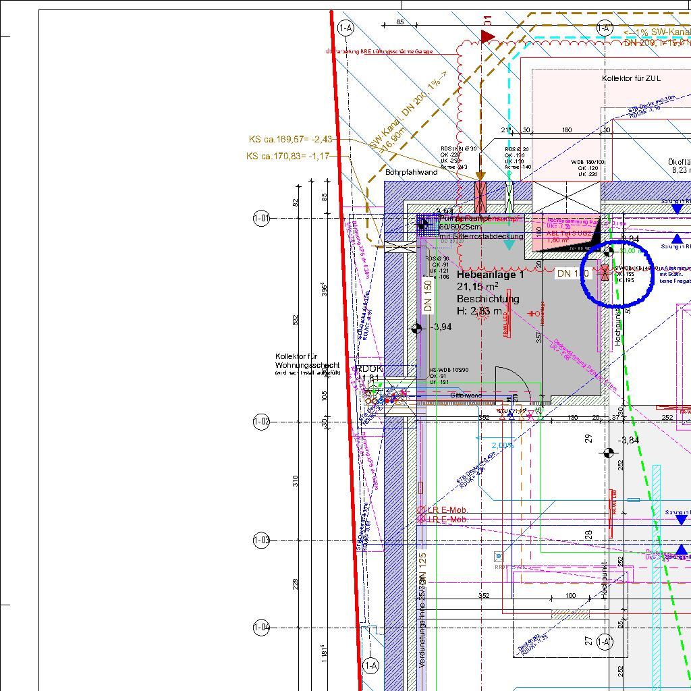Click the Bohrpfahlwand wall label

(412, 172)
